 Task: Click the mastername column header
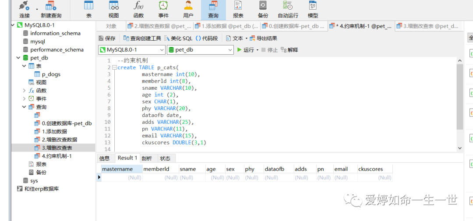(x=122, y=169)
